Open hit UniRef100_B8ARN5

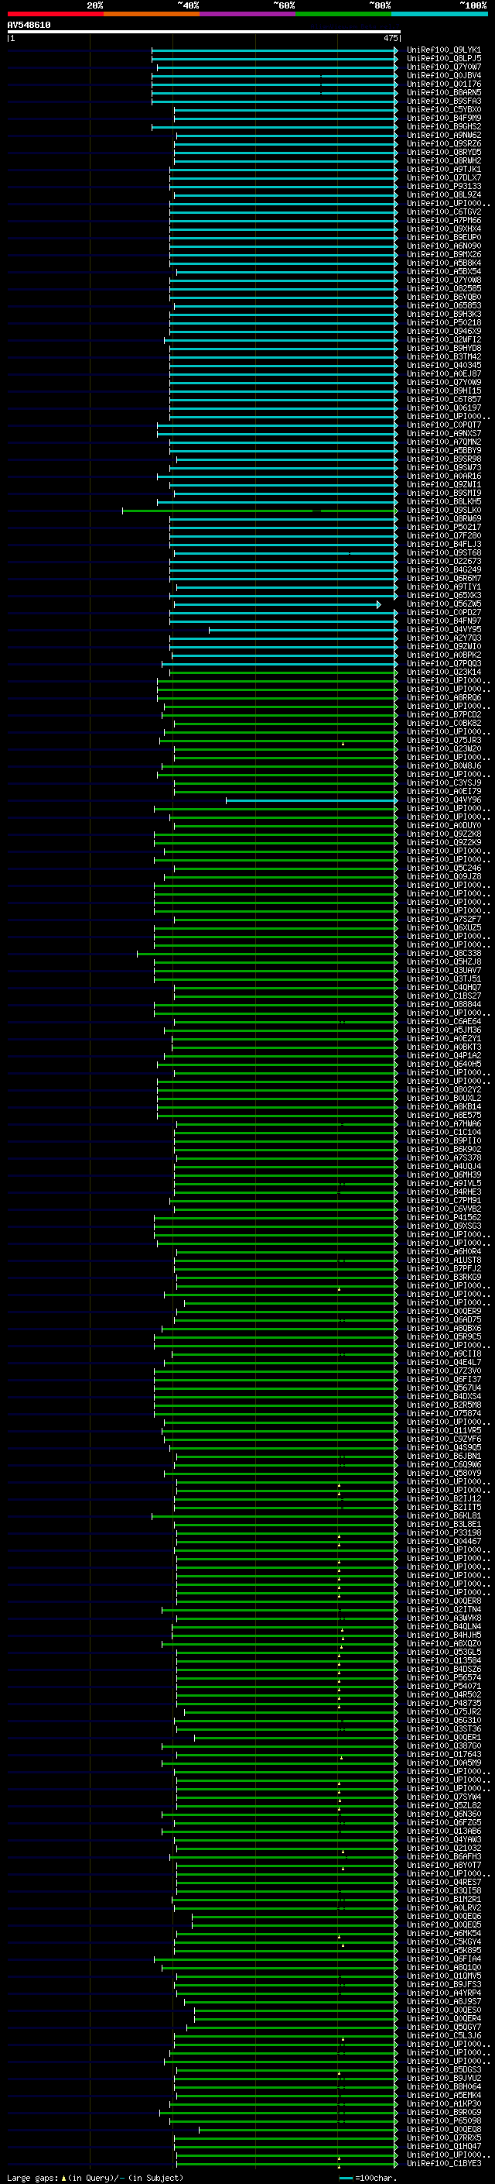444,93
